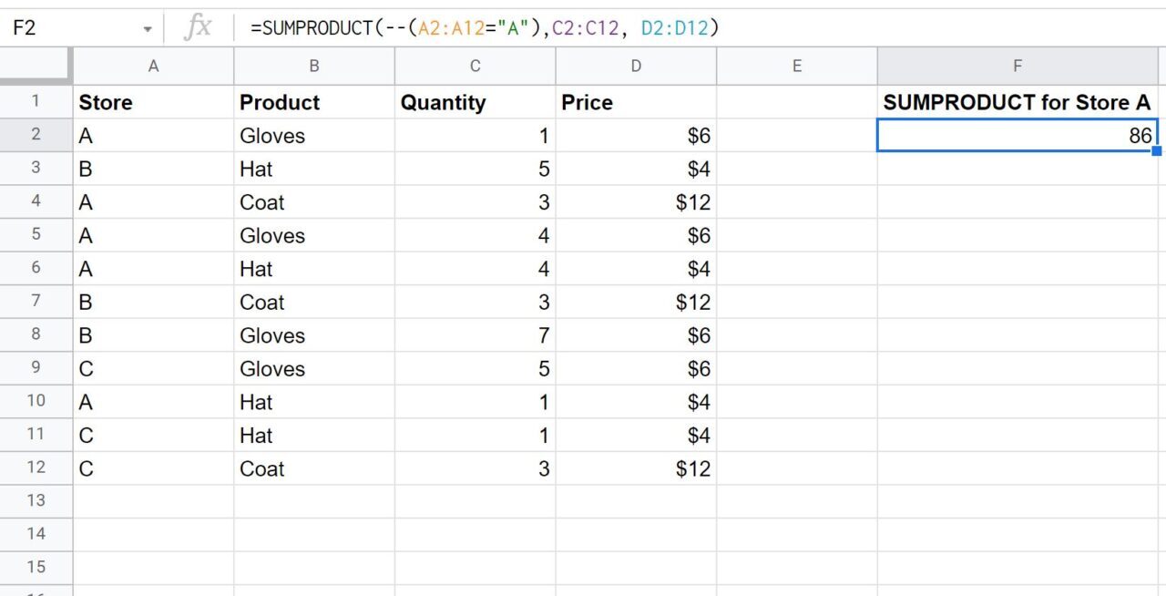Select cell F2 showing value 86
The height and width of the screenshot is (596, 1166).
(x=1017, y=135)
